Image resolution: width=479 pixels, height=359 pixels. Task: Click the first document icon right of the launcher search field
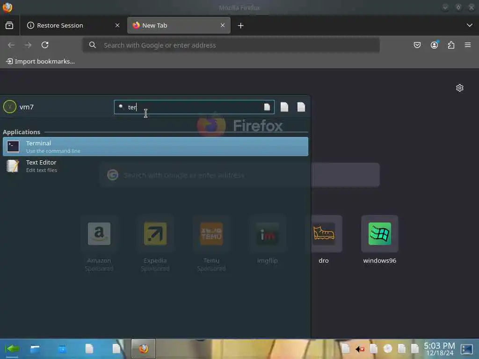(284, 107)
